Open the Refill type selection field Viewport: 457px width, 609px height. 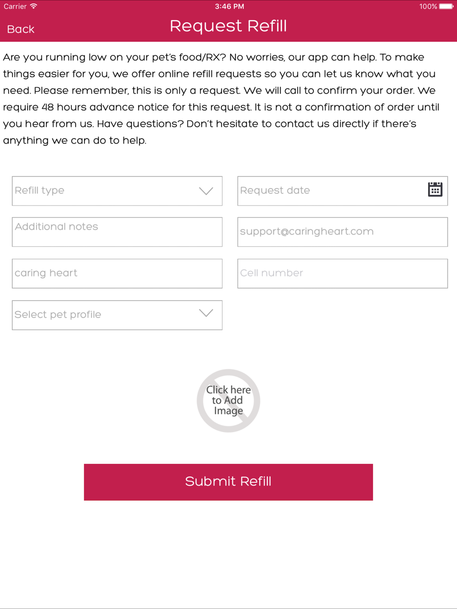pyautogui.click(x=117, y=191)
